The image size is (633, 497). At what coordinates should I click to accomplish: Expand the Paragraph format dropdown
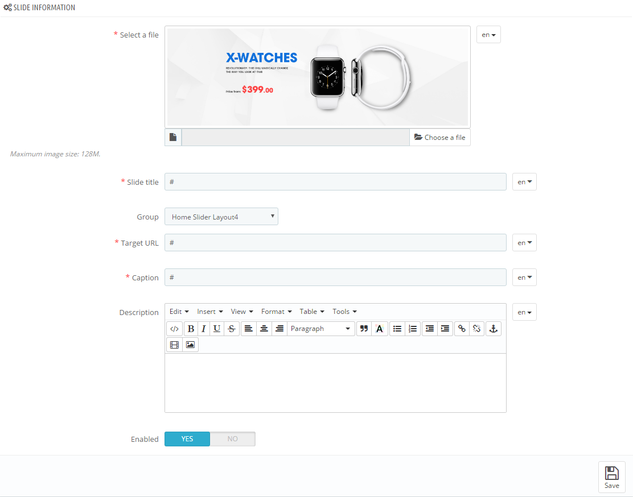(x=321, y=329)
